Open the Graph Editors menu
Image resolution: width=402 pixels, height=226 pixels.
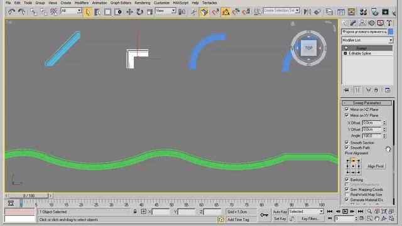[121, 3]
